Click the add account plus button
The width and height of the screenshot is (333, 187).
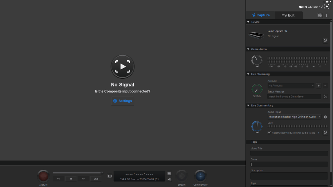(318, 86)
